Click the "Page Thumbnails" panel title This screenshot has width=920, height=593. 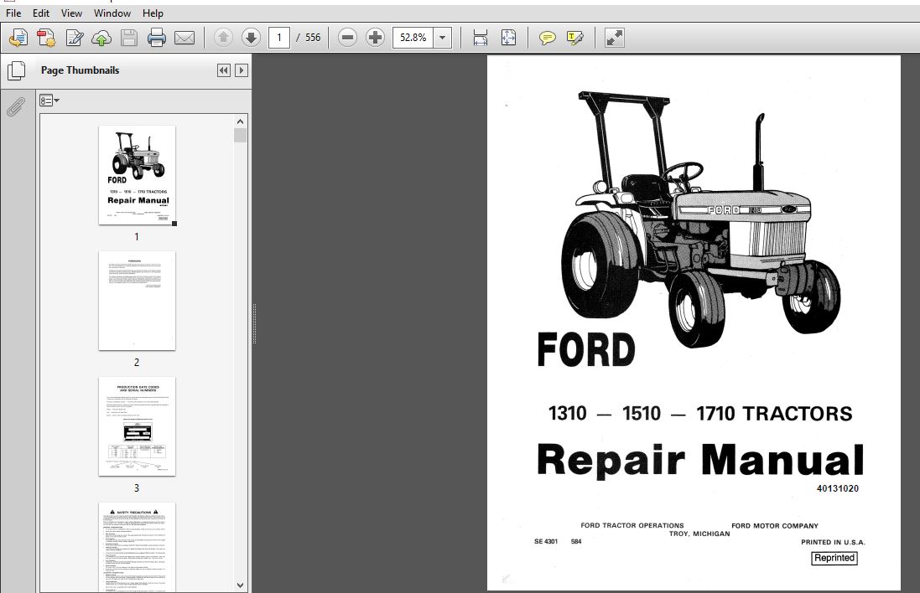(80, 70)
